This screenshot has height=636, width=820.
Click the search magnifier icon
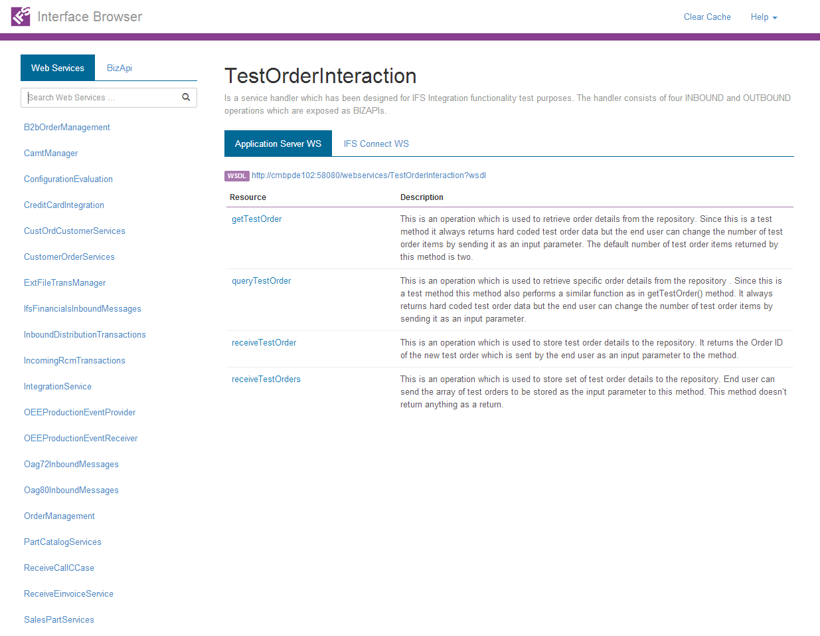186,97
